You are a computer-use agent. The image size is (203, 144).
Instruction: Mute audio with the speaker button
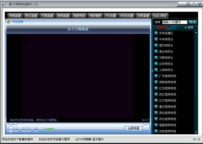click(x=36, y=129)
